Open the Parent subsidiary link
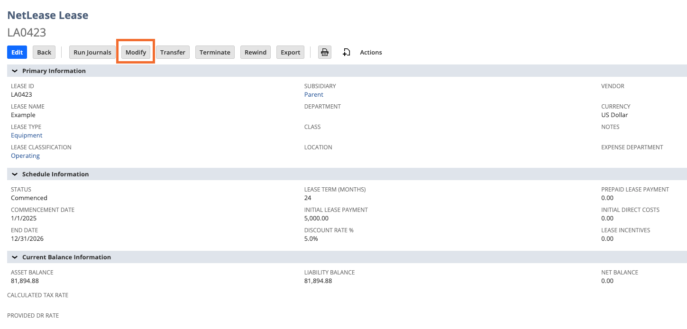The image size is (687, 329). point(313,94)
